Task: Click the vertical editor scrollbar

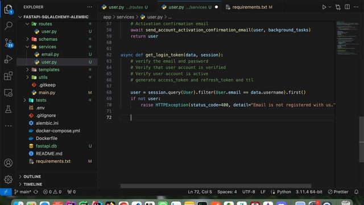Action: tap(362, 139)
